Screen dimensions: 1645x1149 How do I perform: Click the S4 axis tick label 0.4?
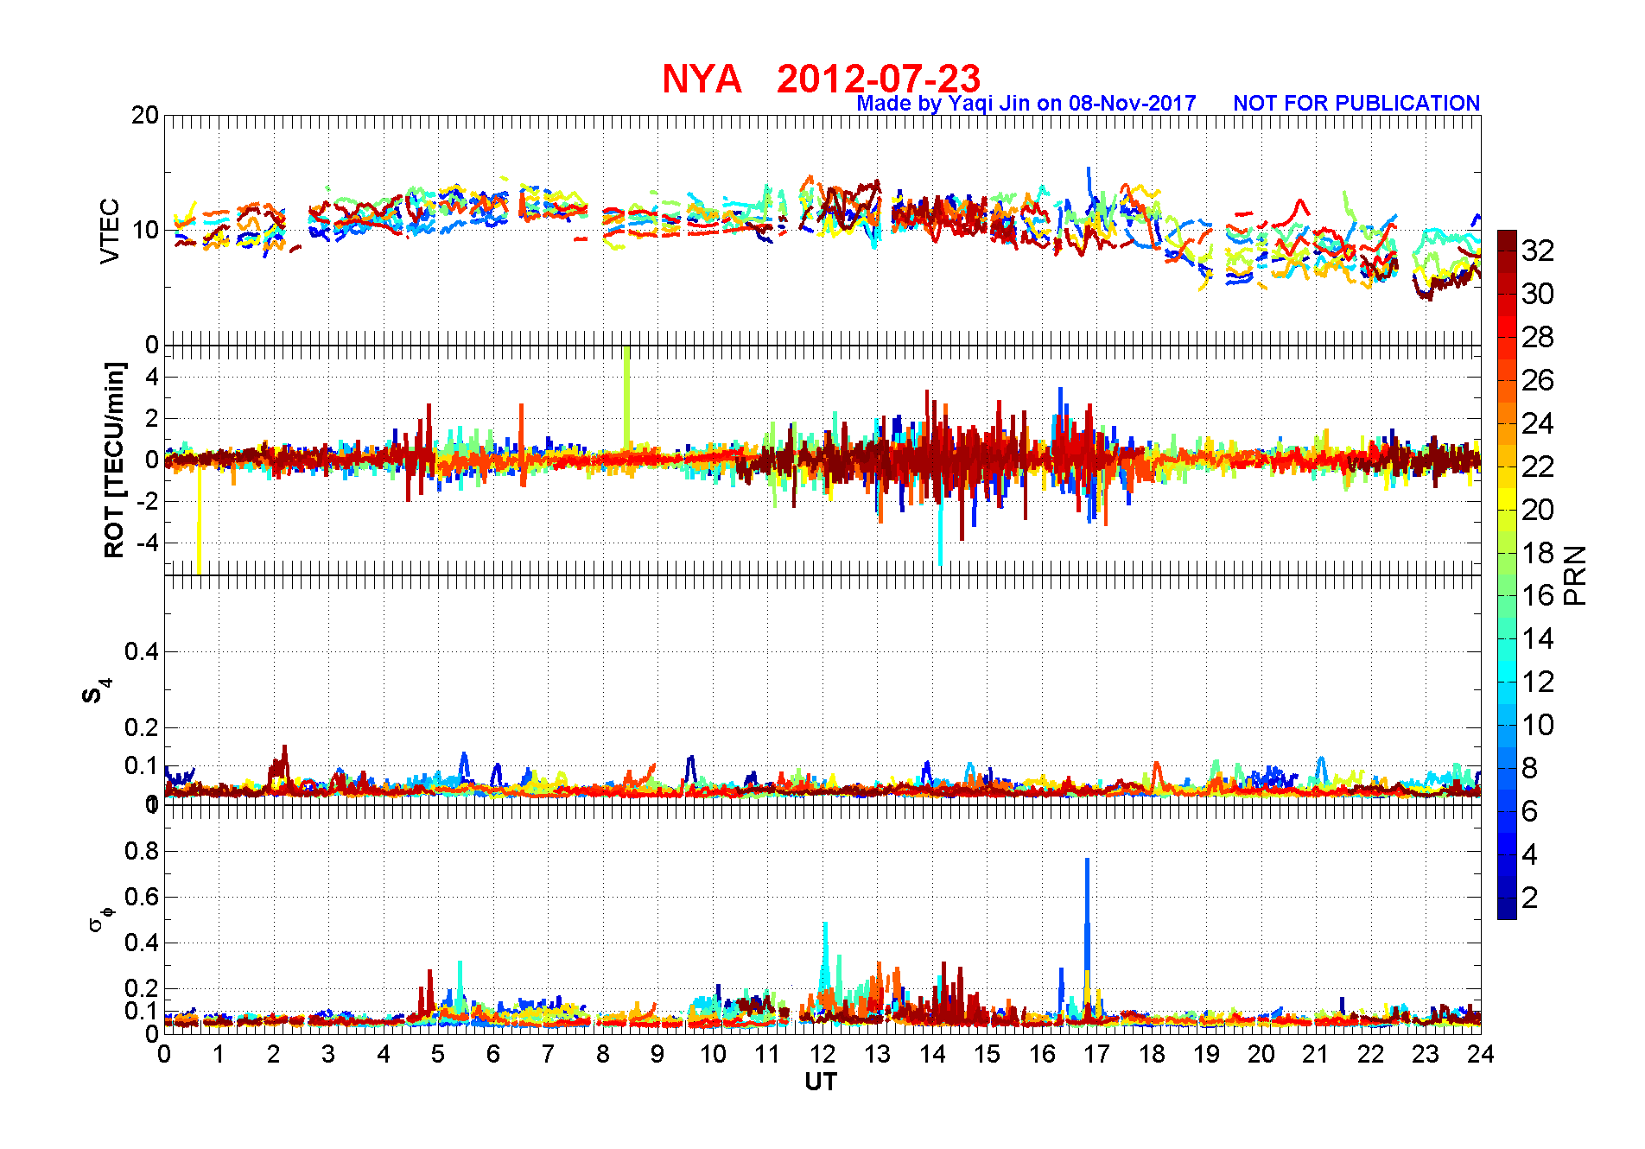[143, 651]
